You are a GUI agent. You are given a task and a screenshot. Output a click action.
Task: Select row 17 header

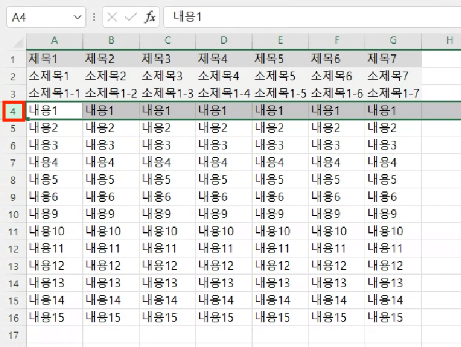pos(13,335)
